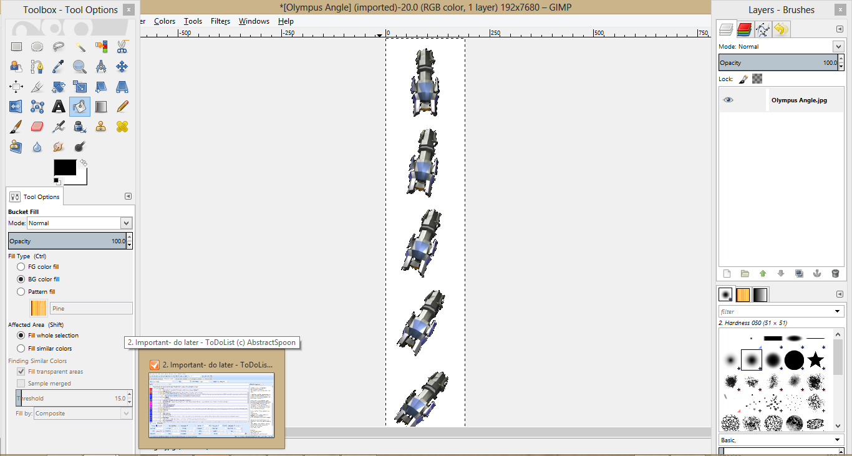Select the Clone stamp tool
Viewport: 852px width, 456px height.
pyautogui.click(x=101, y=127)
